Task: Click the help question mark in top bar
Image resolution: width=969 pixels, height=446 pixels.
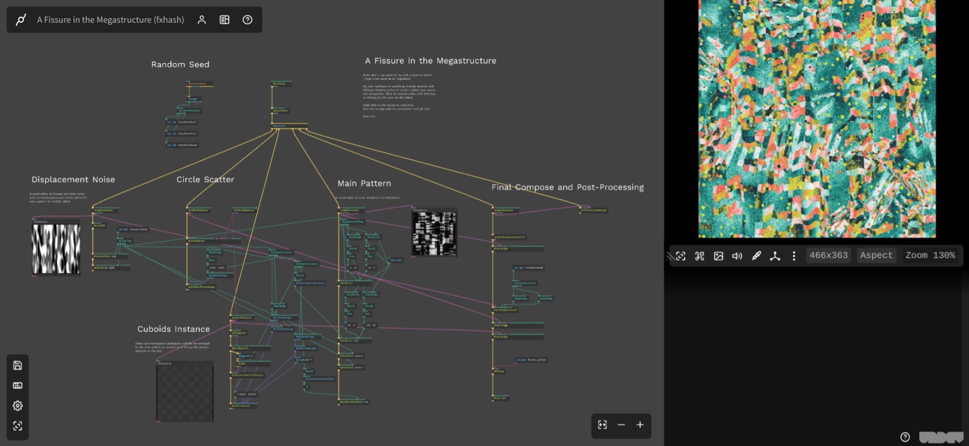Action: 247,20
